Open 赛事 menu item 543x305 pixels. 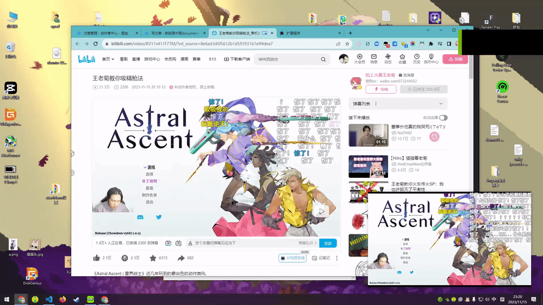[197, 59]
